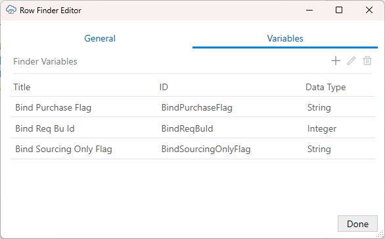Click the String type of Bind Sourcing Only Flag
This screenshot has height=239, width=385.
(x=319, y=149)
